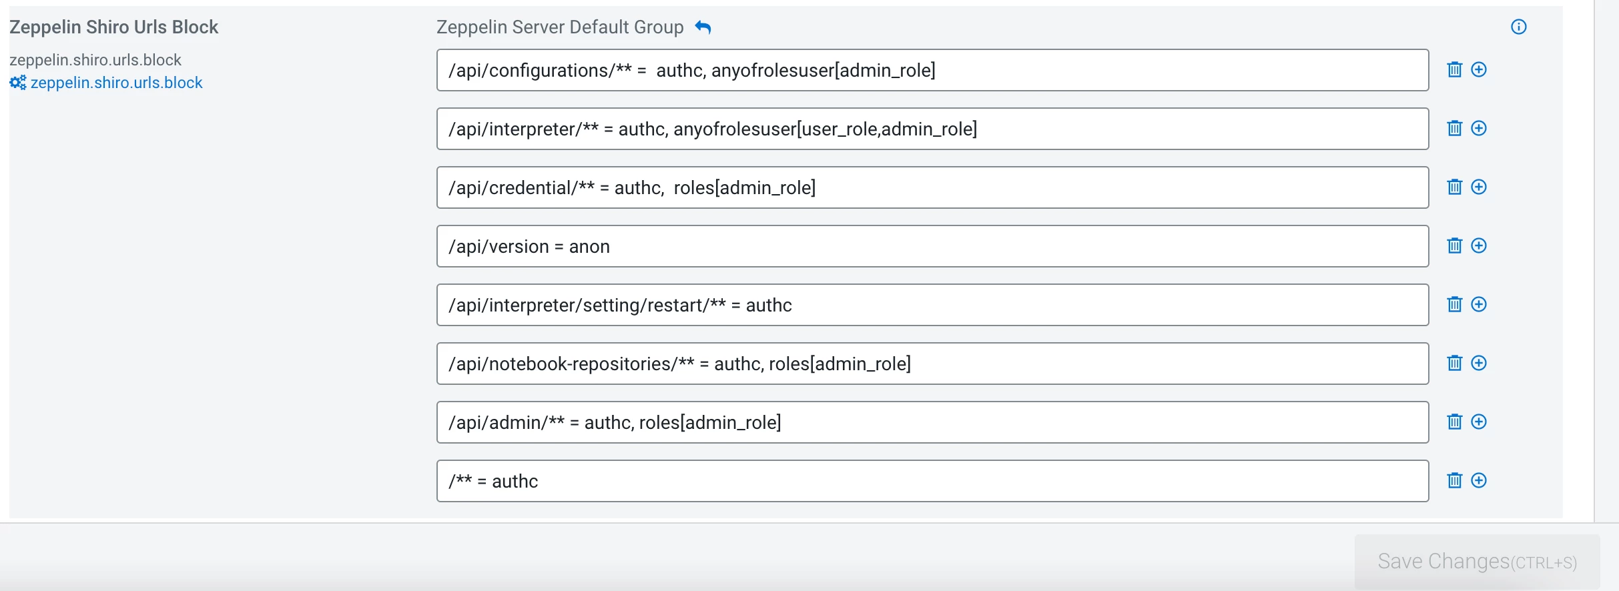Show info for Zeppelin Shiro Urls Block
The width and height of the screenshot is (1619, 591).
1519,27
